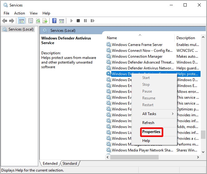Click the Services app icon in title bar
Image resolution: width=207 pixels, height=174 pixels.
(x=6, y=5)
